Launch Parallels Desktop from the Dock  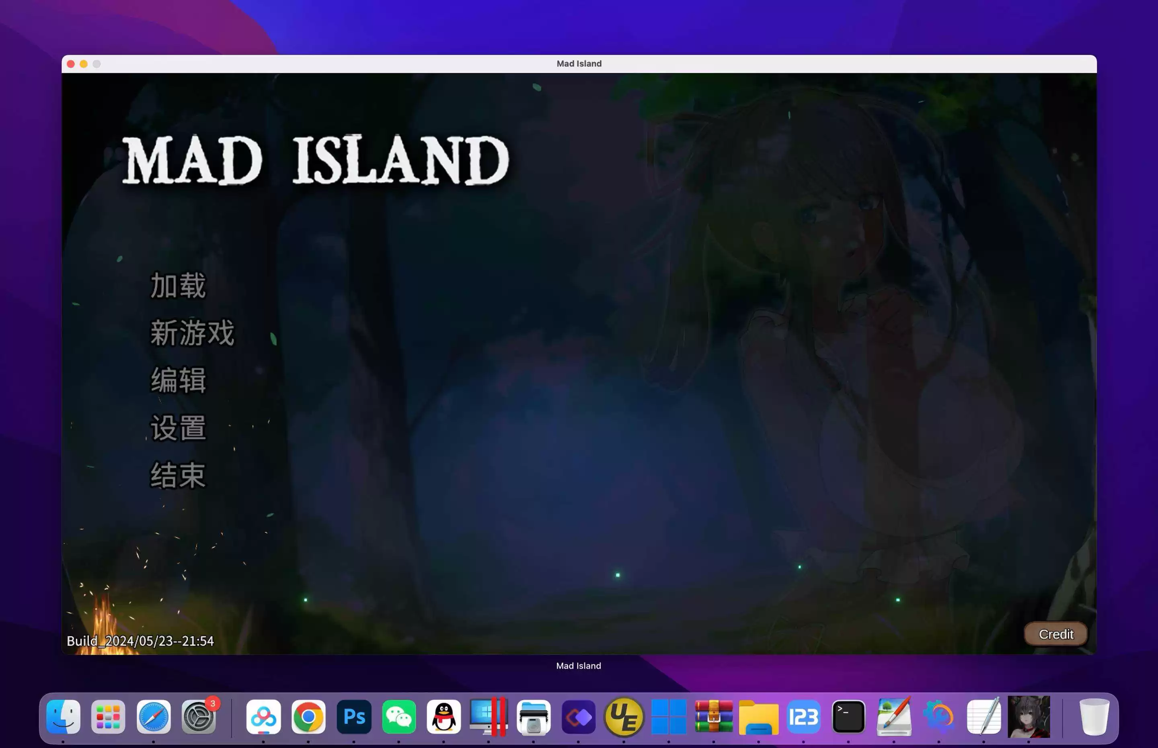(489, 717)
